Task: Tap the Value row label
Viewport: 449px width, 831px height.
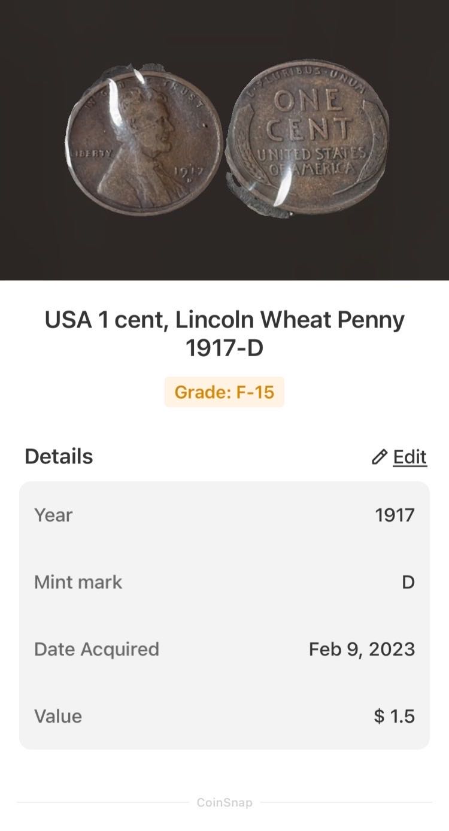Action: 58,716
